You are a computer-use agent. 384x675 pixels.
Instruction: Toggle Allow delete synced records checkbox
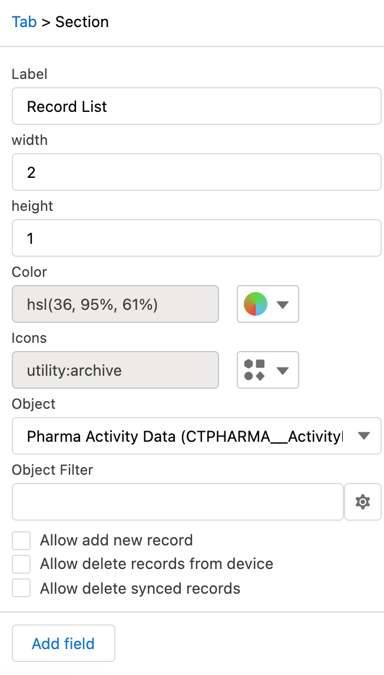tap(21, 588)
